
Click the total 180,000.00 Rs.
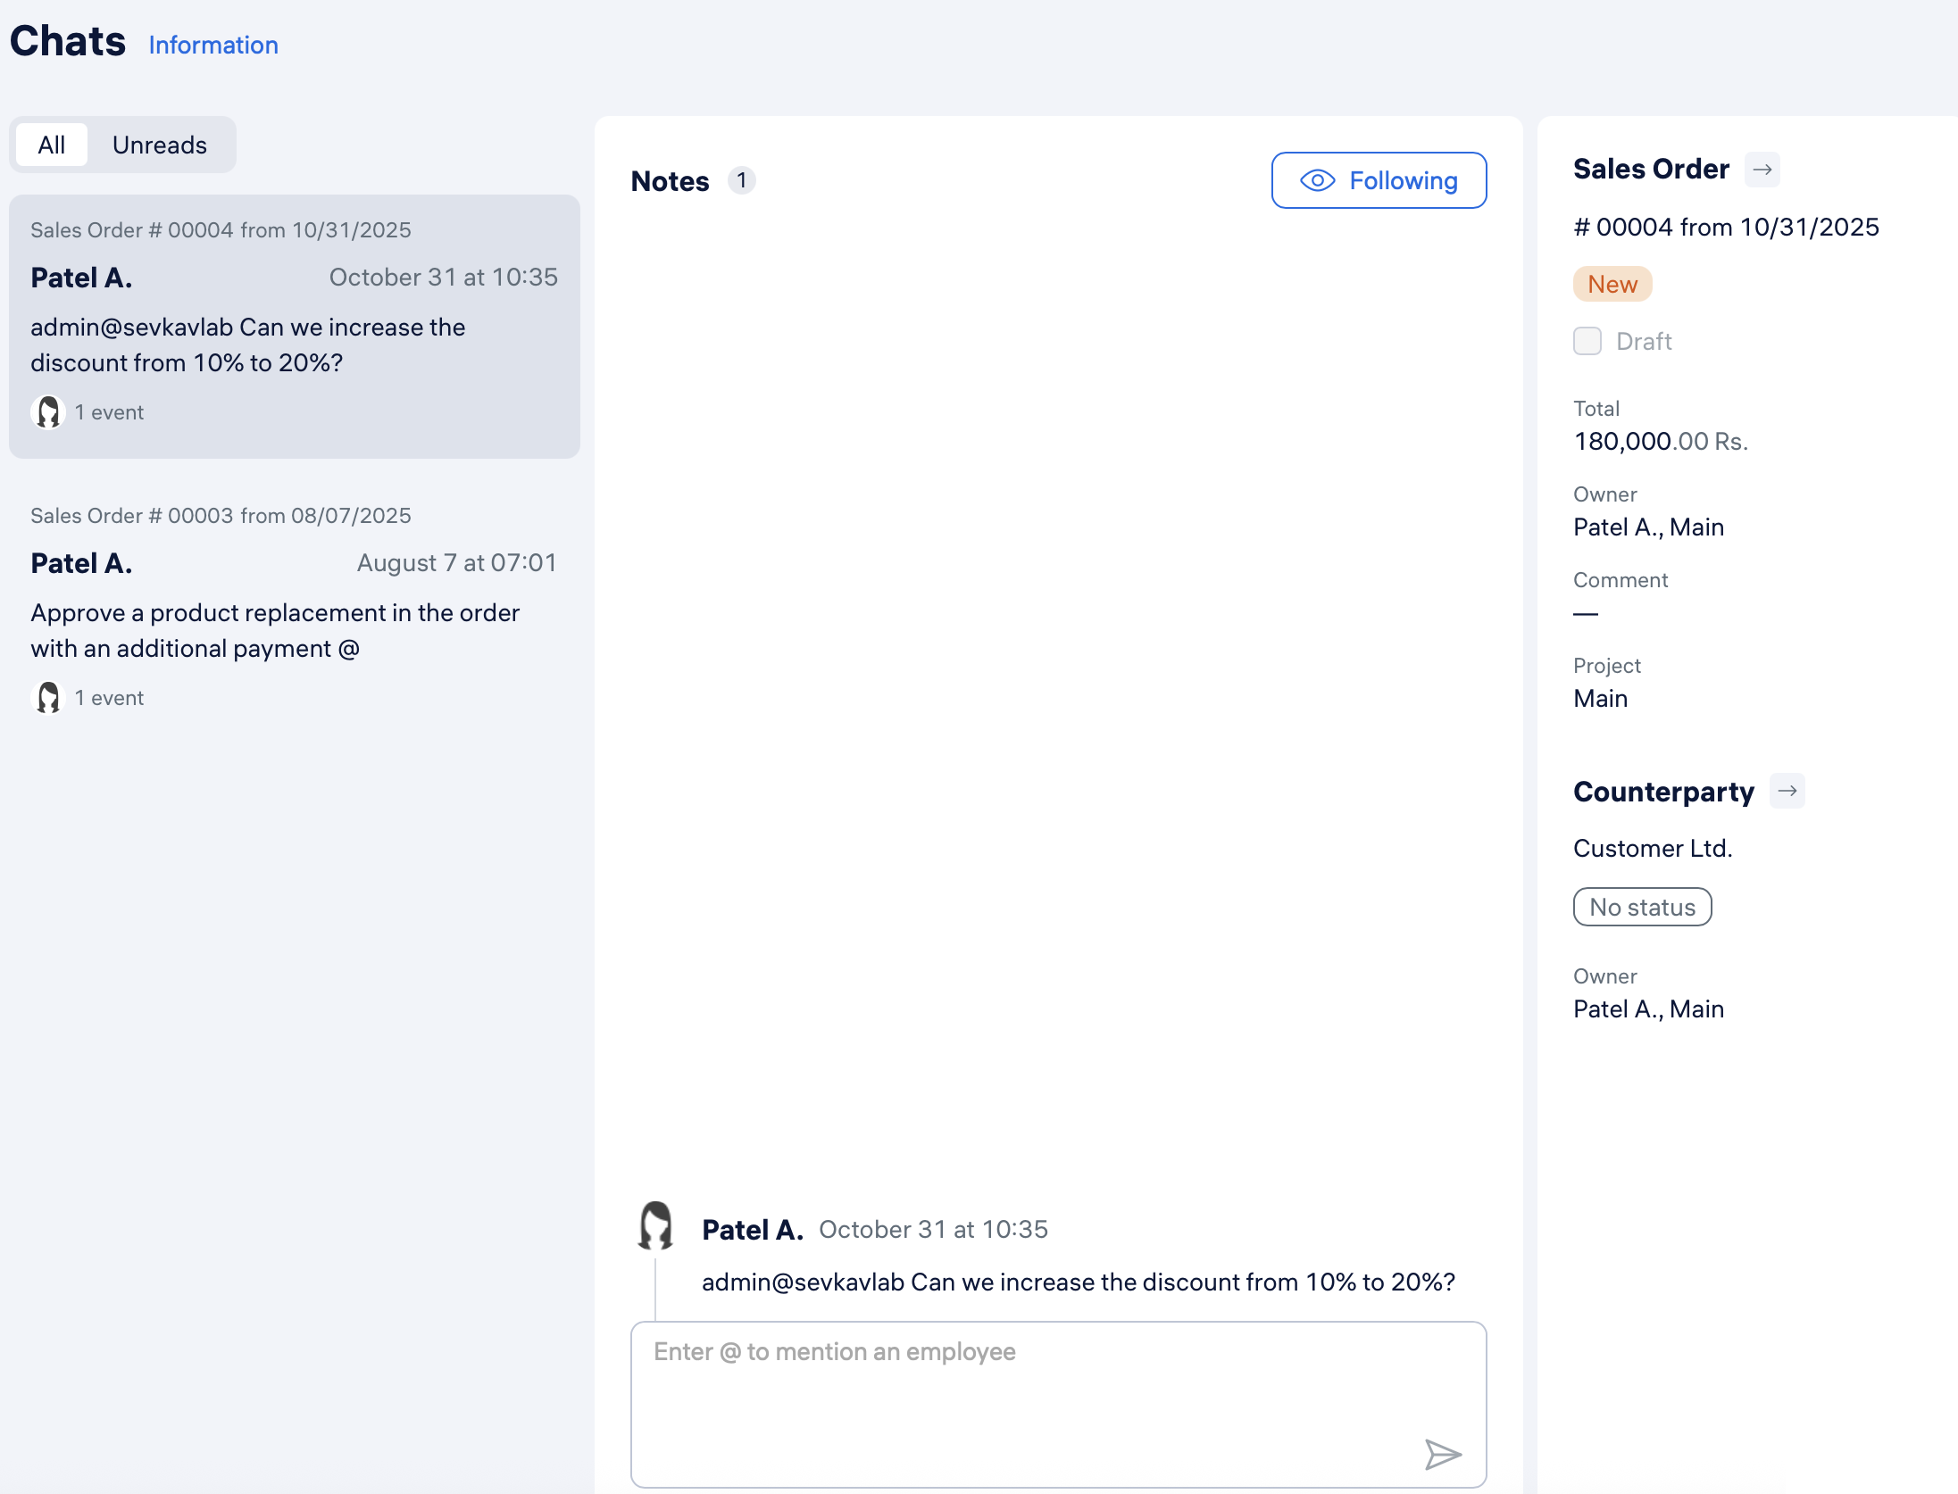click(x=1661, y=441)
